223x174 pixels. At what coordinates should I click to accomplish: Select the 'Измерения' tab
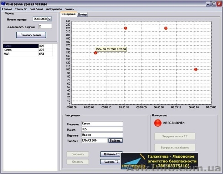(x=69, y=14)
